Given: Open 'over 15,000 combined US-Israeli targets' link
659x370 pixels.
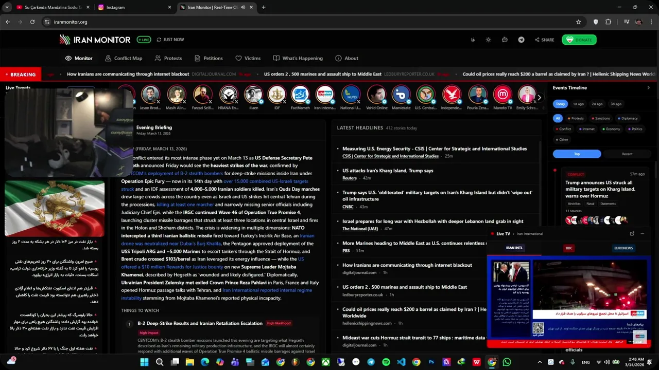Looking at the screenshot, I should [266, 181].
